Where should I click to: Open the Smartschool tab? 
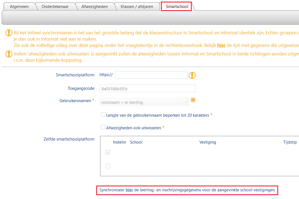[x=177, y=7]
